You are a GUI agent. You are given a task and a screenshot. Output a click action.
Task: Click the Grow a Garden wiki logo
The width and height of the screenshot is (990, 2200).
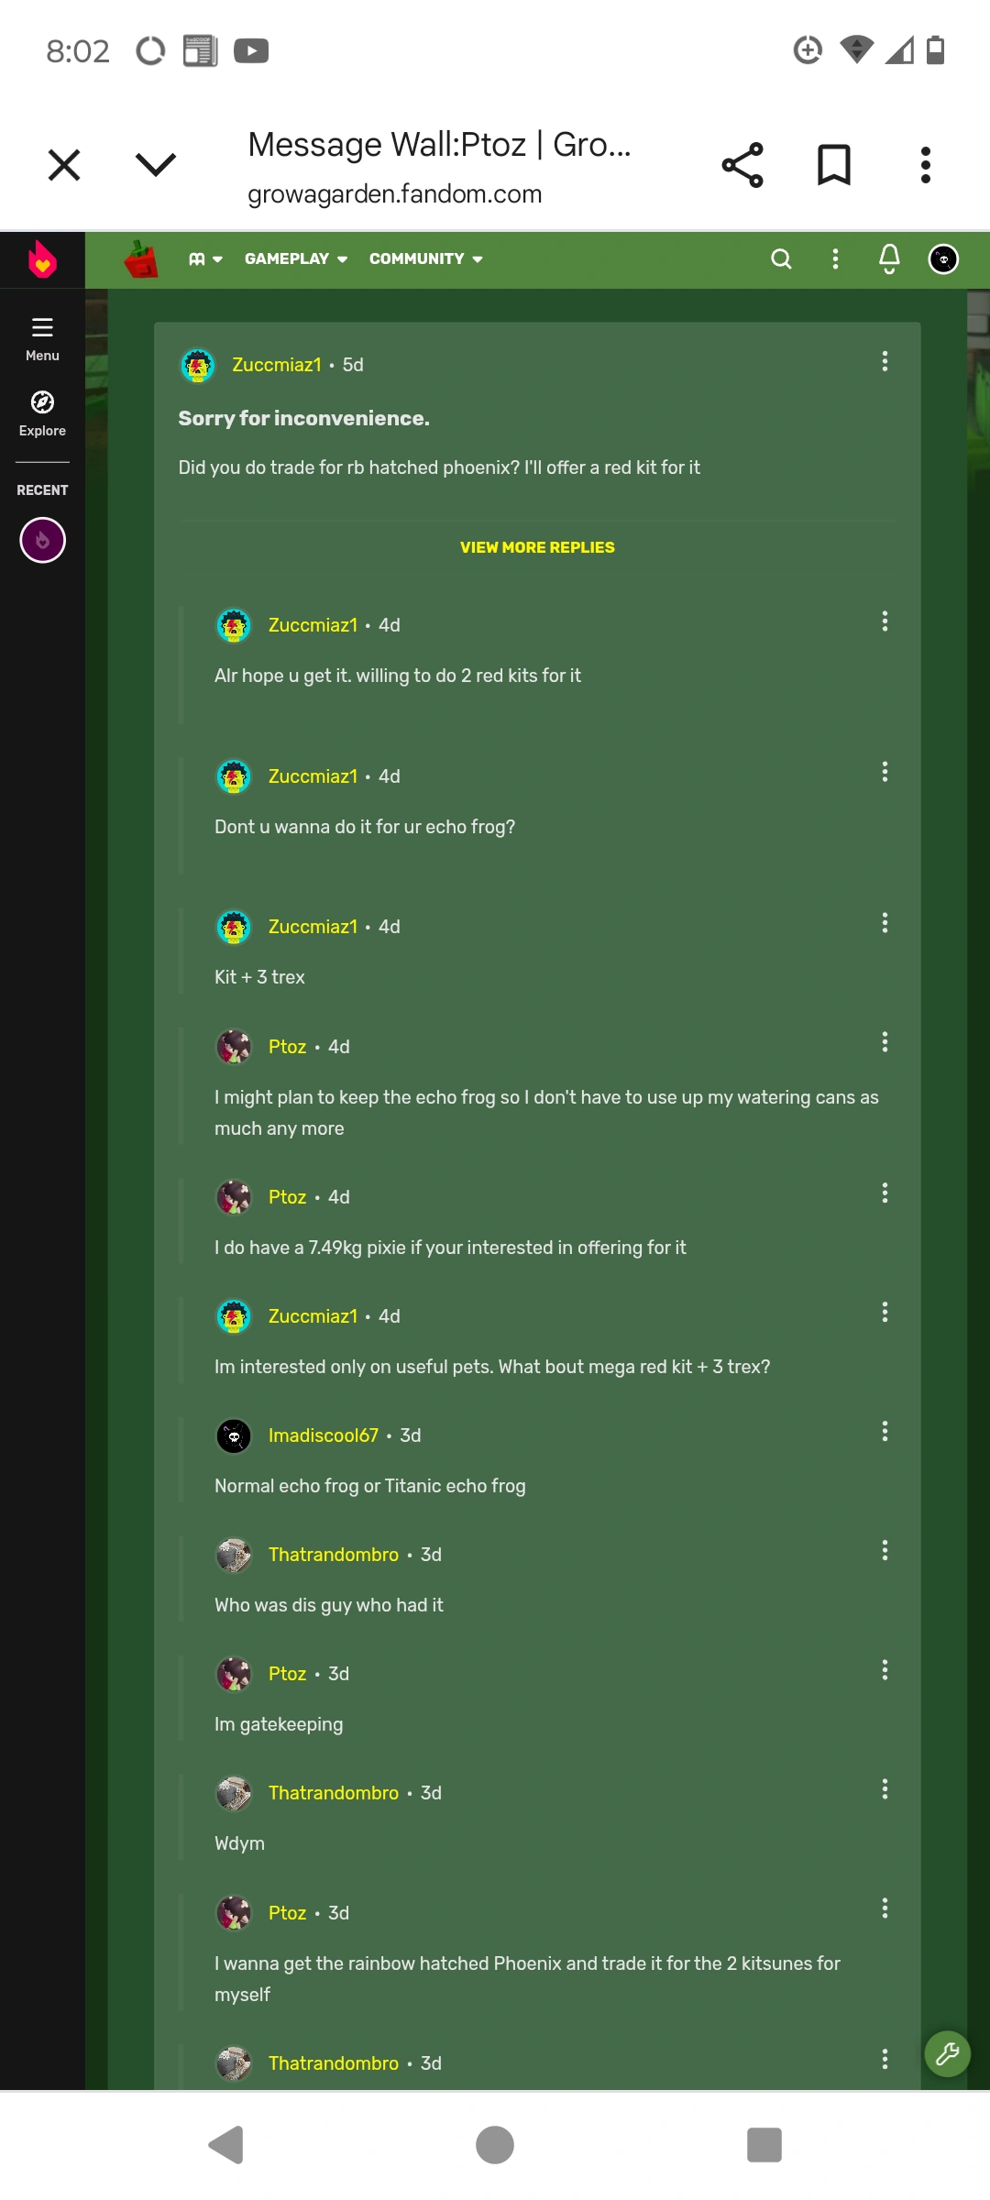pyautogui.click(x=142, y=258)
